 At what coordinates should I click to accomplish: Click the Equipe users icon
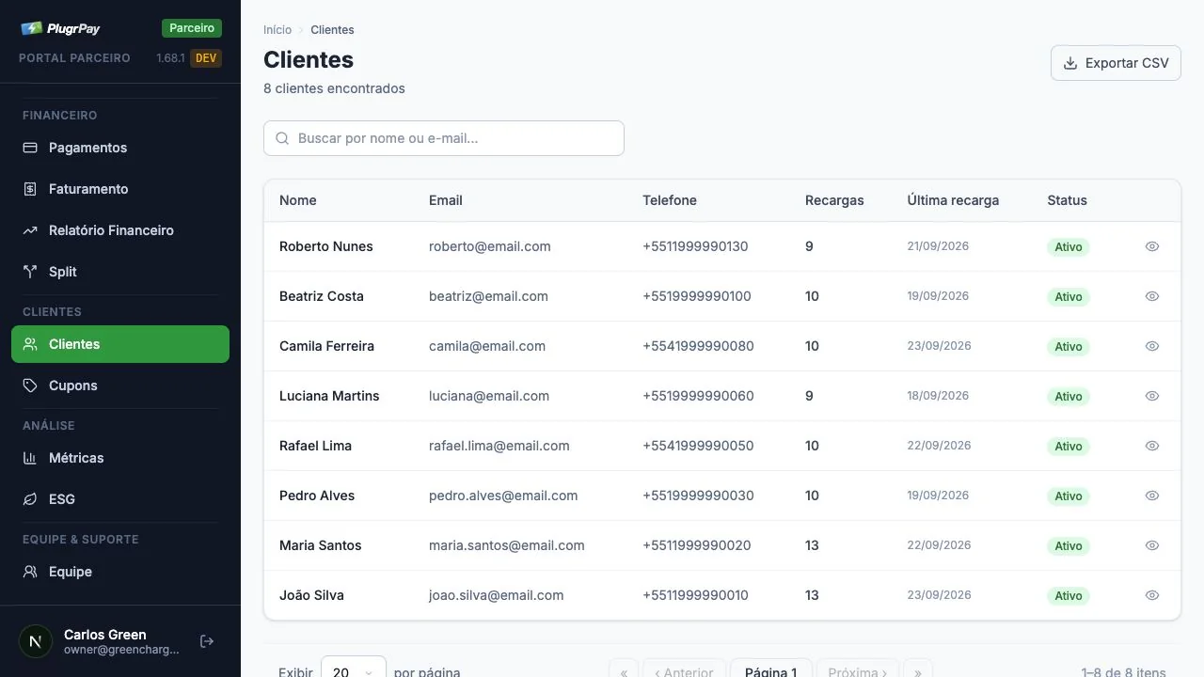(x=30, y=572)
